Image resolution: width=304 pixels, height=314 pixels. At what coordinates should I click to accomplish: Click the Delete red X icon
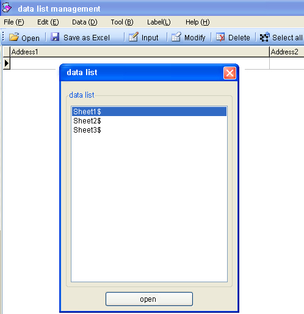(x=220, y=37)
